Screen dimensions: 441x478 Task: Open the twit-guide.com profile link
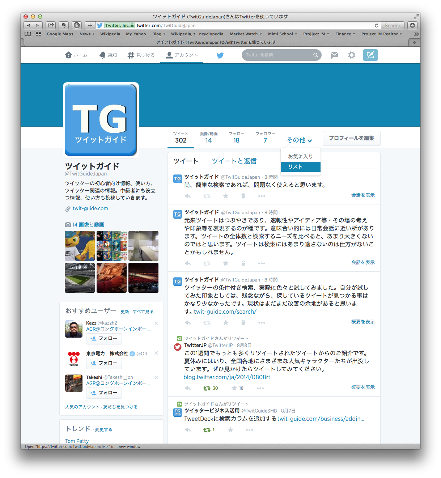point(90,208)
